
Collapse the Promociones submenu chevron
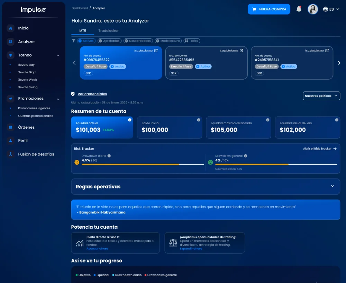tap(58, 99)
